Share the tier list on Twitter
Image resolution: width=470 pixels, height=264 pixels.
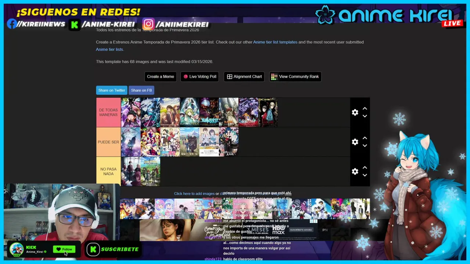(x=112, y=90)
